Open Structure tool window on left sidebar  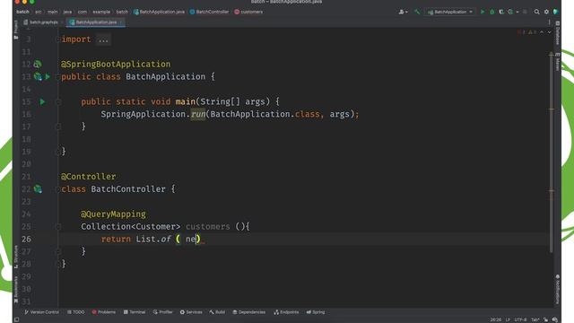(x=16, y=257)
